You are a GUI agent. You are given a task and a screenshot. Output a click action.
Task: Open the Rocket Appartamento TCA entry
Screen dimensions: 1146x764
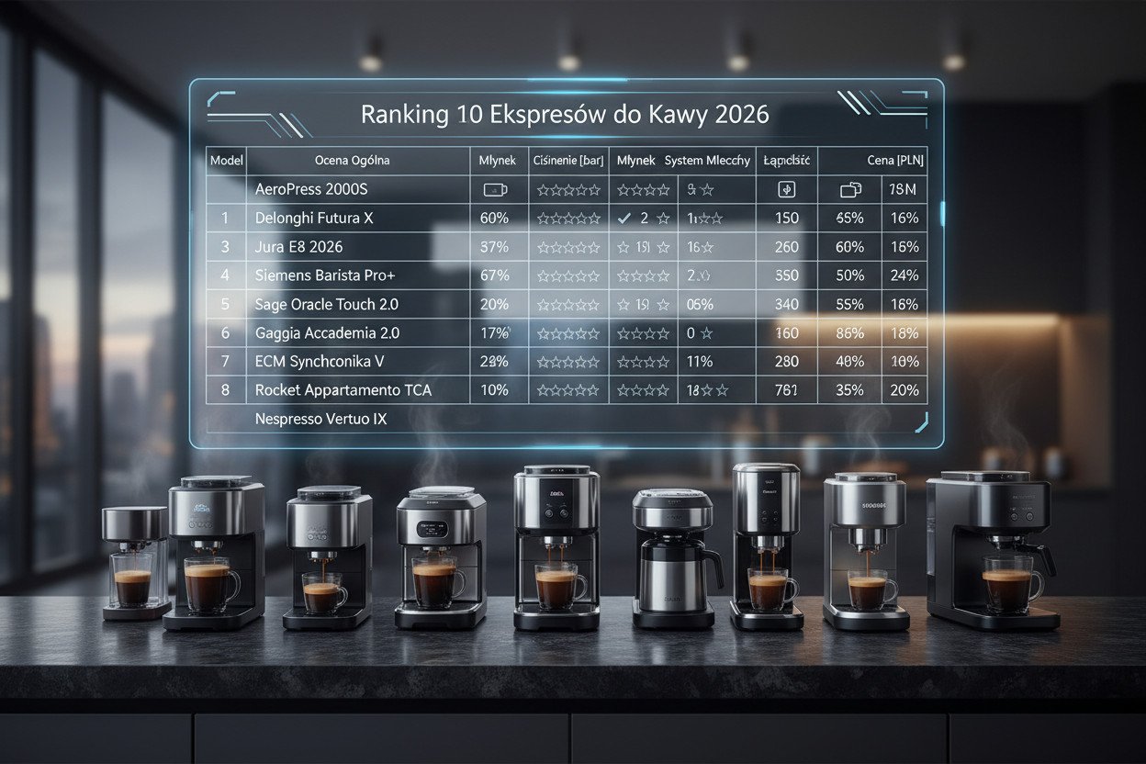343,390
